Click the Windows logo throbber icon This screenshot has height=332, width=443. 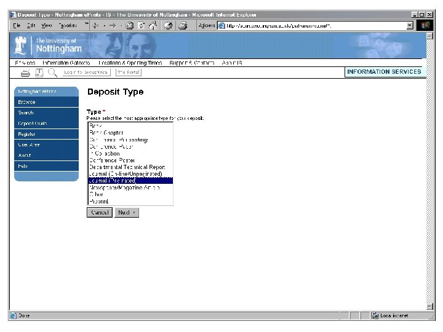pyautogui.click(x=425, y=25)
